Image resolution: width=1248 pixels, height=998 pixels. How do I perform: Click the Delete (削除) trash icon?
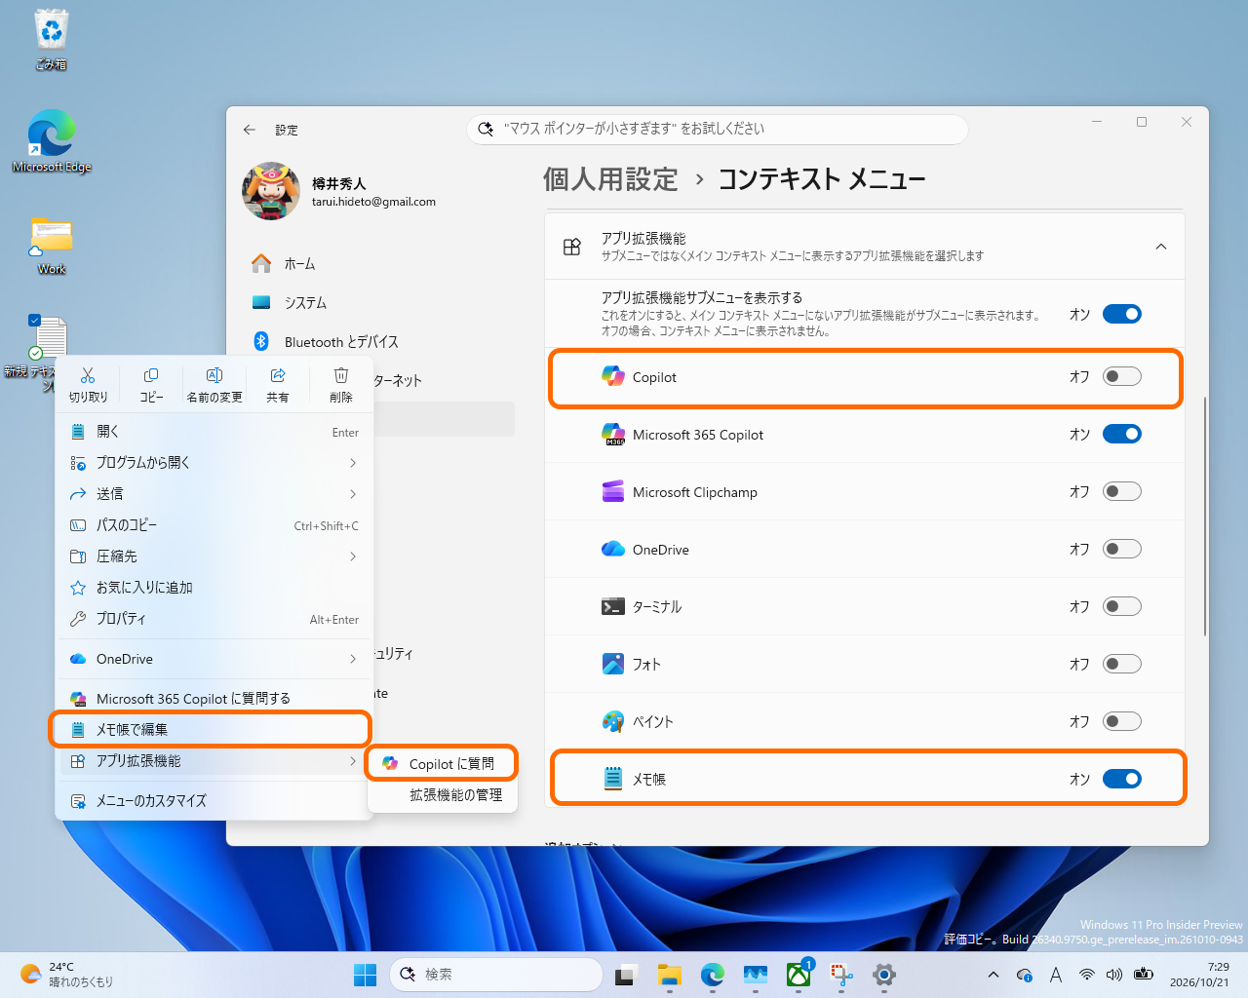[x=341, y=376]
